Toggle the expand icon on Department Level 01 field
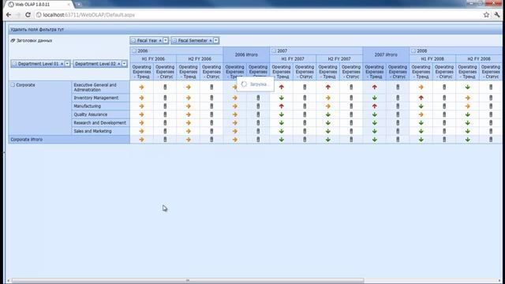This screenshot has width=505, height=284. (14, 64)
